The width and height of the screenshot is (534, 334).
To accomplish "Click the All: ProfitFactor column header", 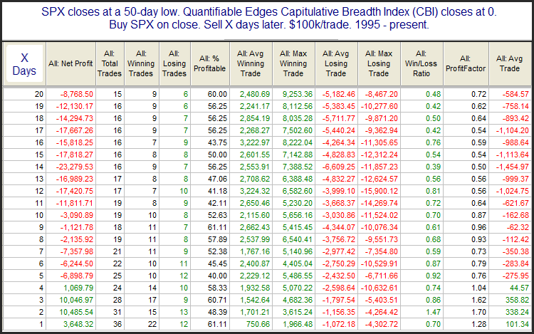I will [x=466, y=63].
